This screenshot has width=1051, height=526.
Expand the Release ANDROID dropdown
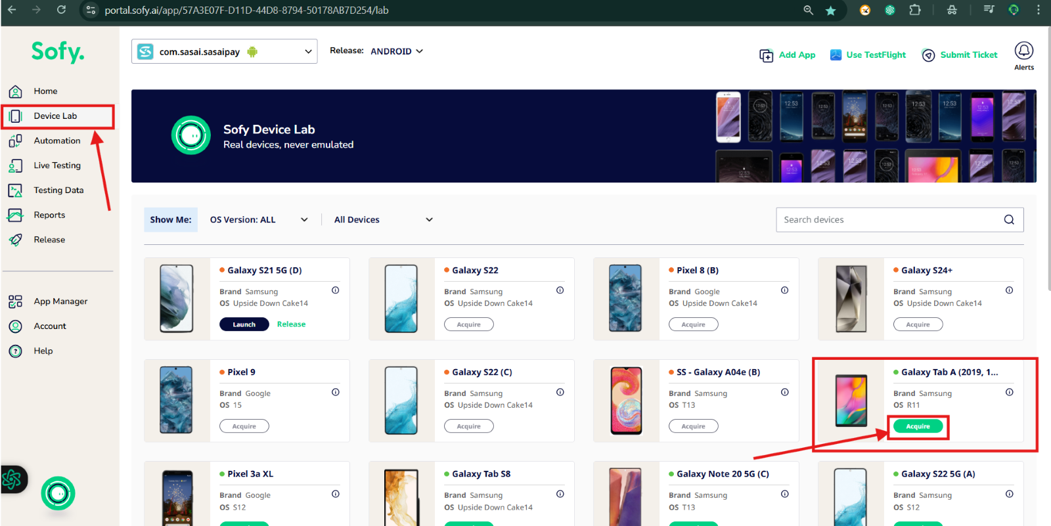[x=397, y=51]
